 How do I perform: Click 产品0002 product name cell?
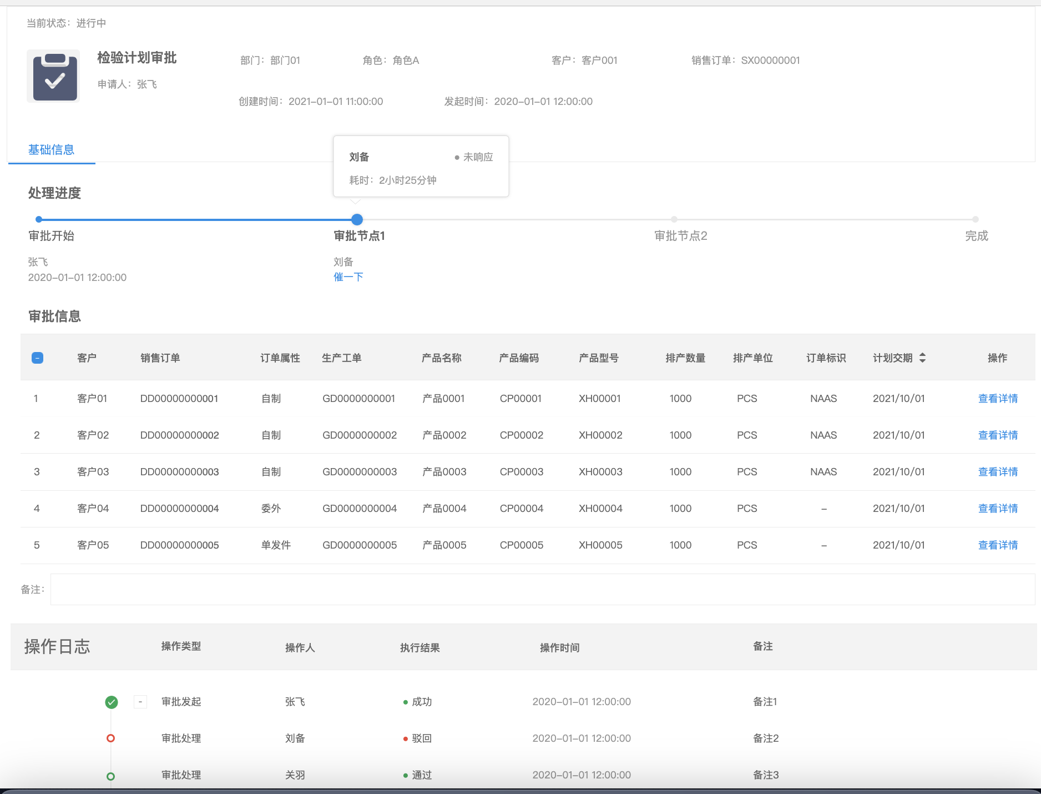coord(444,435)
